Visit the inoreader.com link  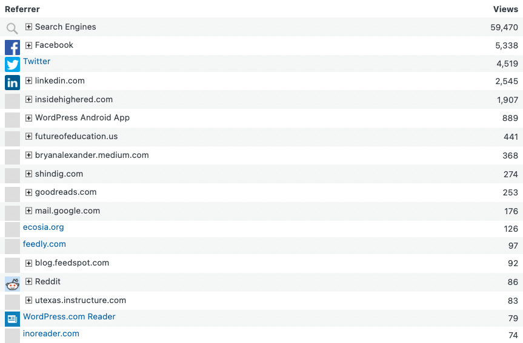tap(51, 333)
